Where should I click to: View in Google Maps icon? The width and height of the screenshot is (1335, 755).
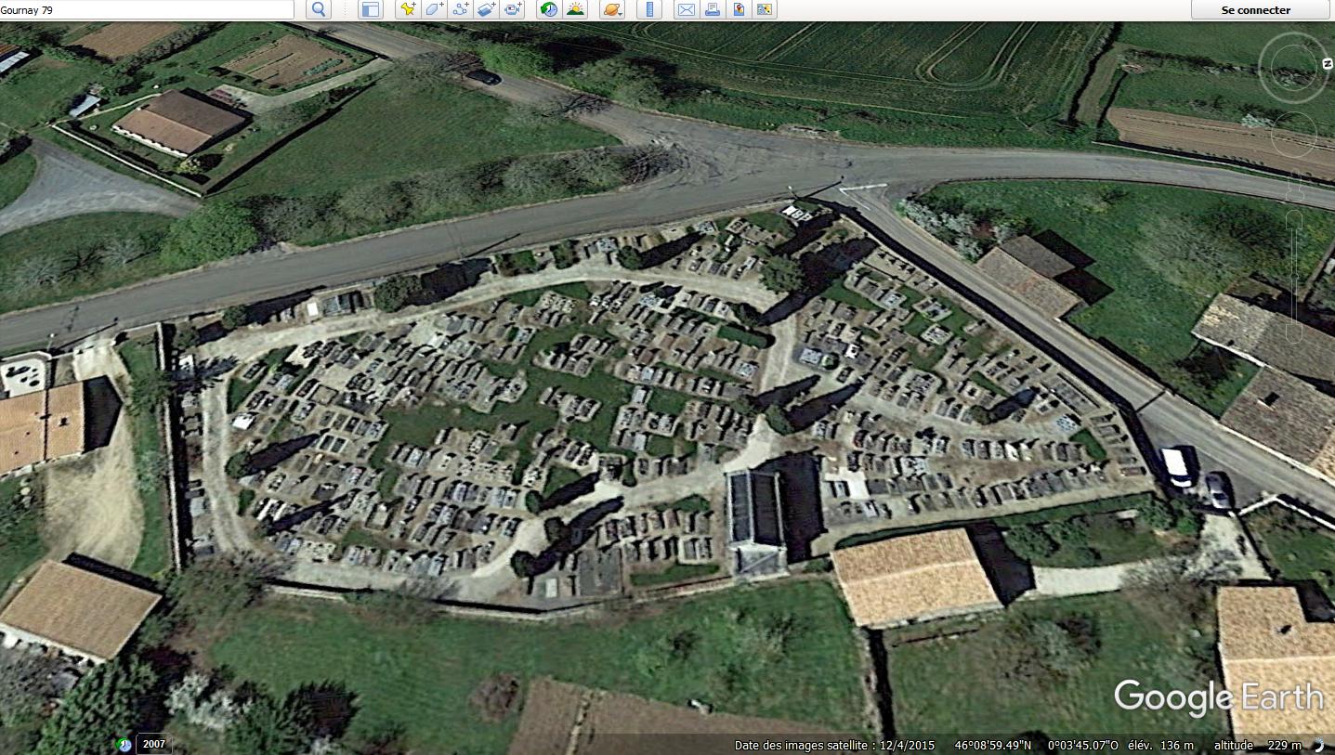[765, 10]
